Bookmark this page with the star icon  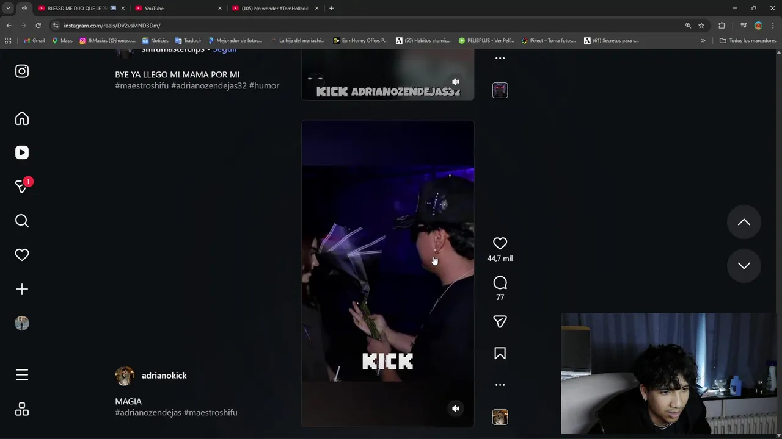pyautogui.click(x=701, y=26)
